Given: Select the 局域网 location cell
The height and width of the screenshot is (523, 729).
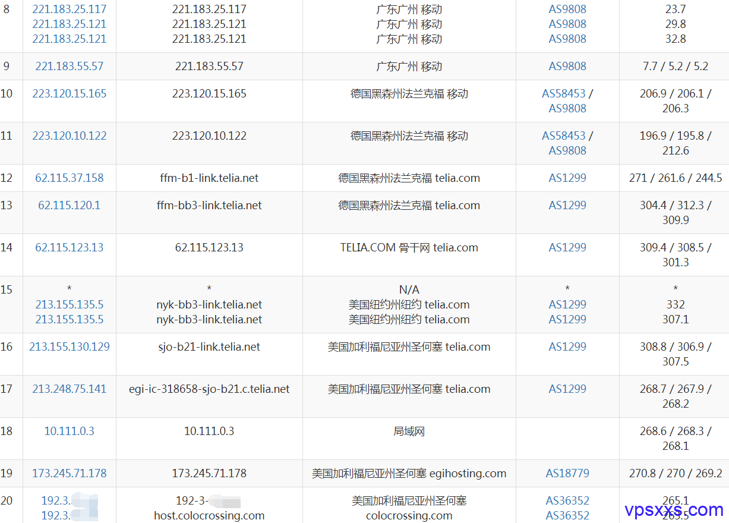Looking at the screenshot, I should [x=409, y=431].
